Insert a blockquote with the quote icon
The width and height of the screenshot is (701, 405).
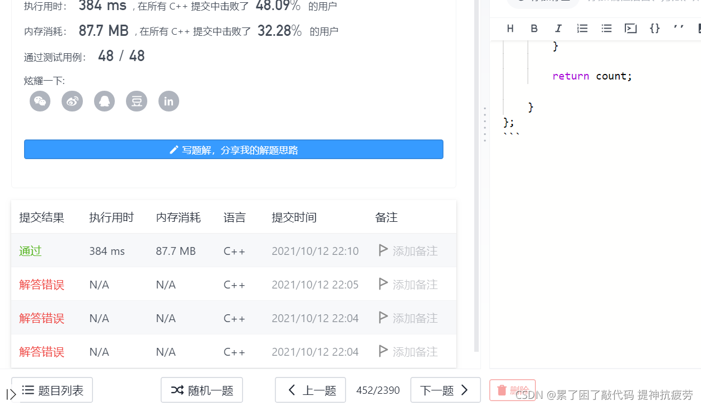coord(679,27)
